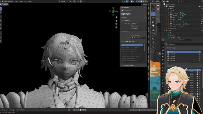Enable Affect Only Locations checkbox
Viewport: 203px width, 114px height.
(x=132, y=26)
